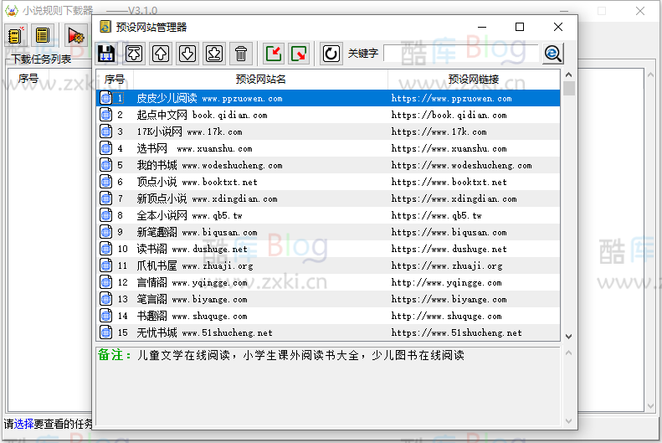Viewport: 662px width, 443px height.
Task: Select row 新笔趣阁 www.biqusan.com
Action: (327, 232)
